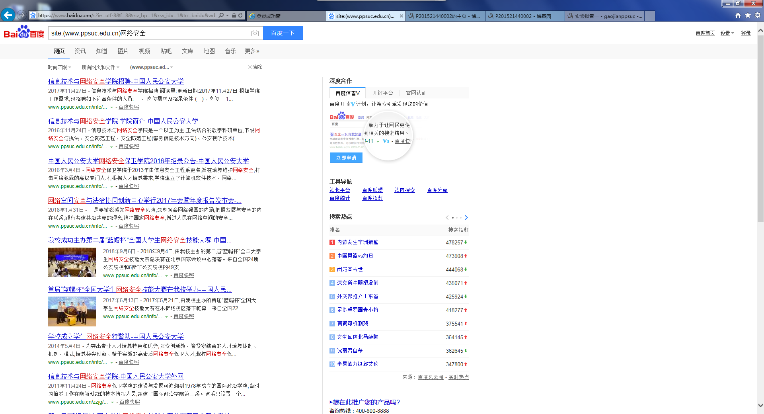The image size is (764, 414).
Task: Open result 网络空间安全与法治协同创新中心举行2017年会
Action: [x=145, y=200]
